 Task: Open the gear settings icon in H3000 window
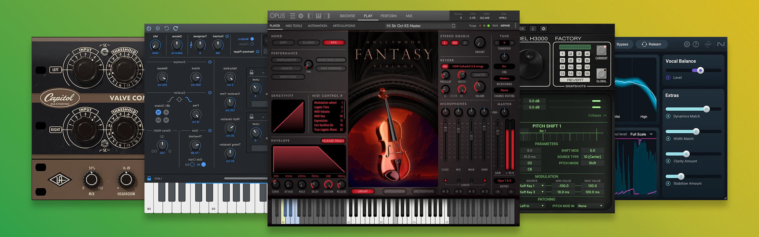(543, 29)
